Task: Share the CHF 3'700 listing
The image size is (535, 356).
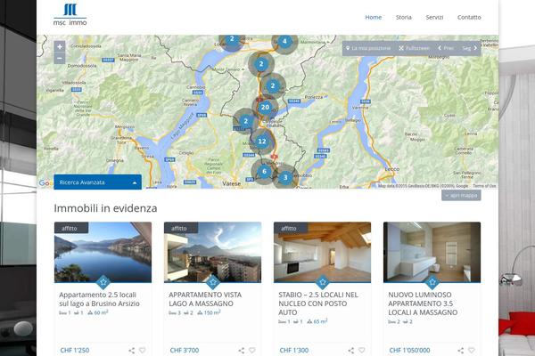Action: 242,350
